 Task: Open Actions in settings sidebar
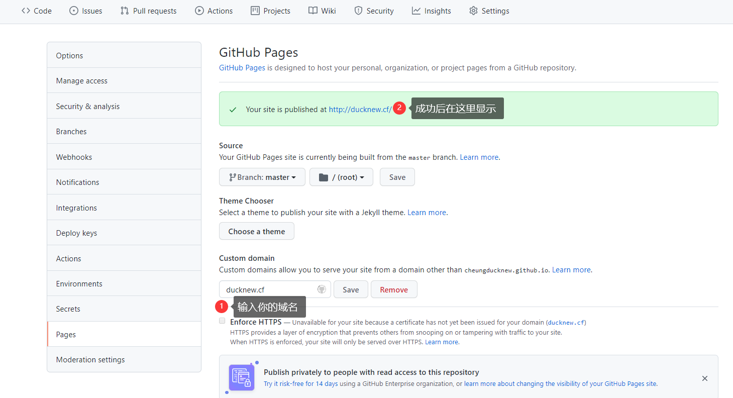pyautogui.click(x=124, y=258)
